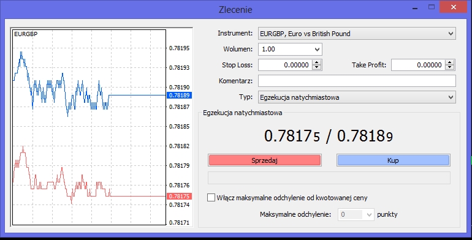Focus the Komentarz text field

[x=357, y=81]
